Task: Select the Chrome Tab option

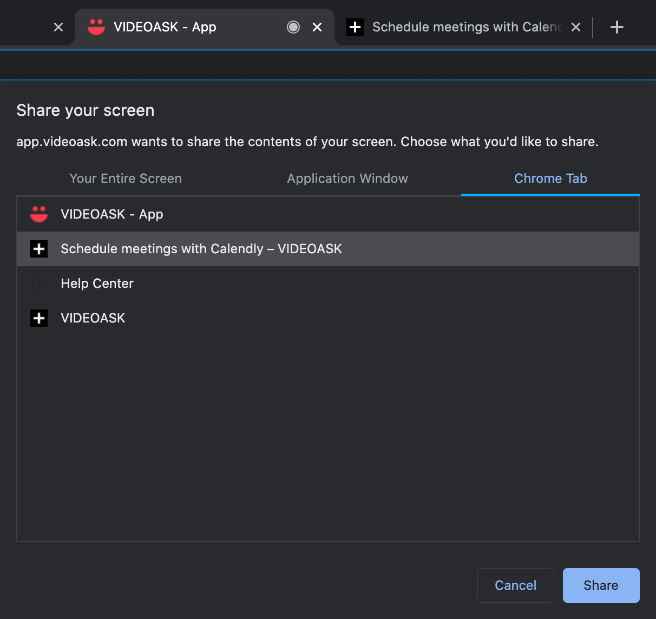Action: [x=550, y=179]
